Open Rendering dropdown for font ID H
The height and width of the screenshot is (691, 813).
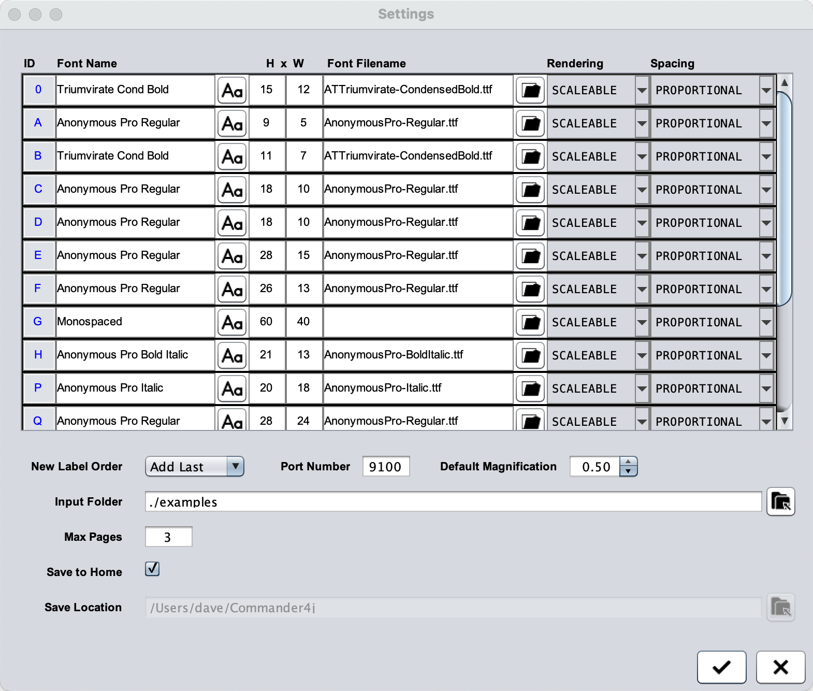click(642, 355)
